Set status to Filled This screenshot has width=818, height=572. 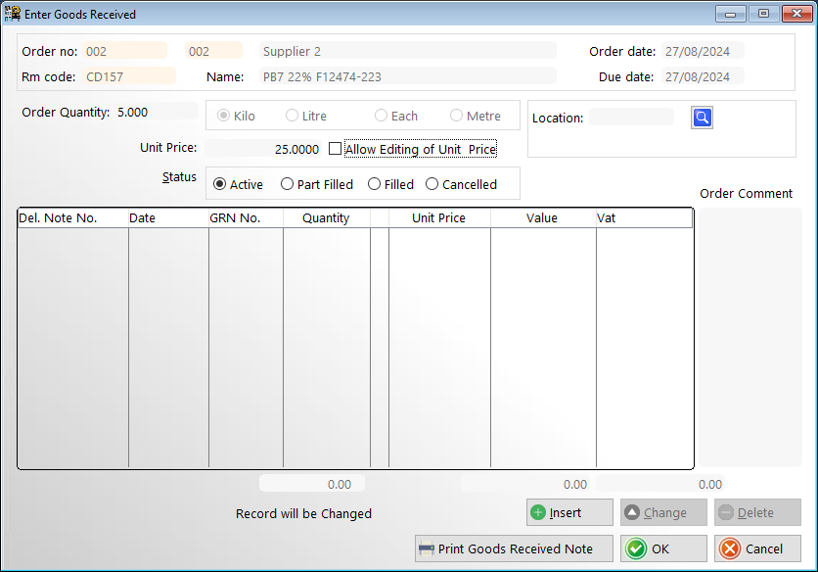(x=374, y=184)
